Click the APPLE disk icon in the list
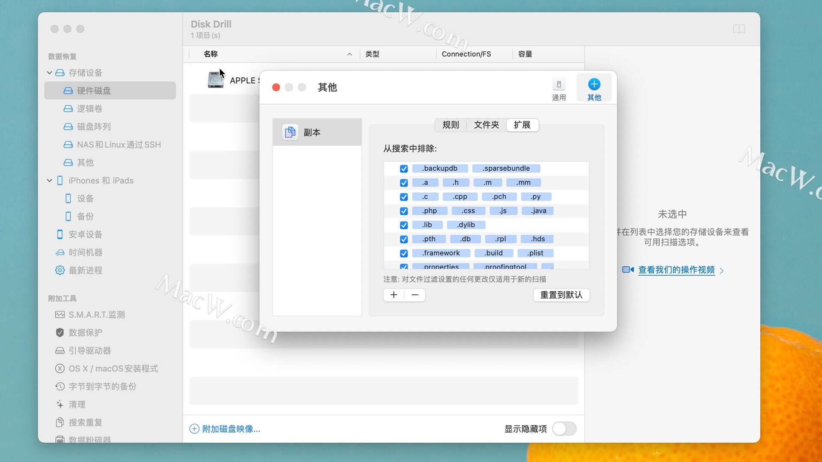Viewport: 822px width, 462px height. click(x=216, y=80)
